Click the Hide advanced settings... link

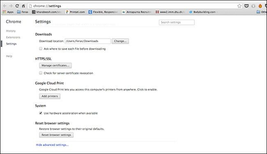[52, 145]
